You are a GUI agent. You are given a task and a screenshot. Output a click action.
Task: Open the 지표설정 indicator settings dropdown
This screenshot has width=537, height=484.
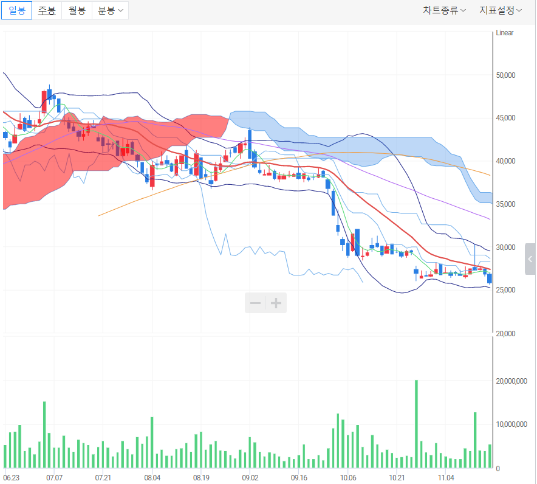pyautogui.click(x=501, y=10)
